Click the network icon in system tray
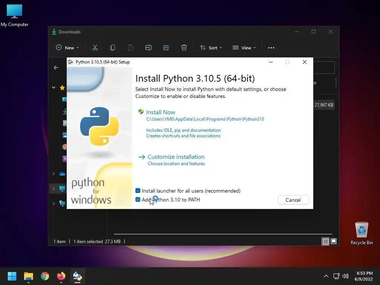380x285 pixels. (336, 276)
